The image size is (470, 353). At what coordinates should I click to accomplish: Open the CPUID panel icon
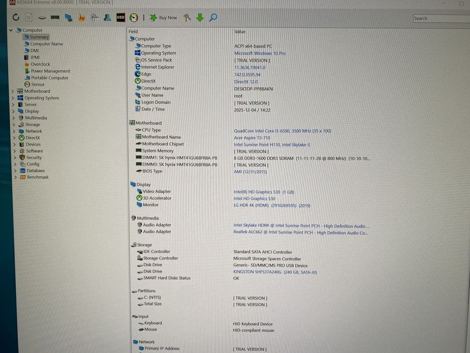coord(95,18)
